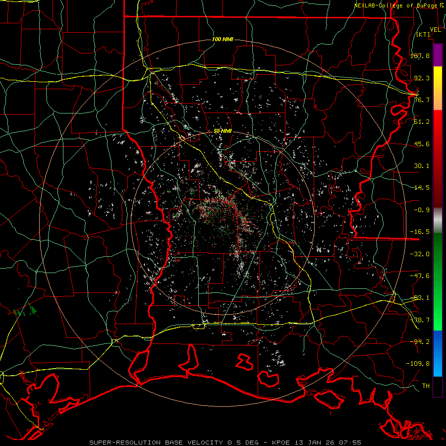Click the 61.2 velocity scale value

[x=422, y=122]
